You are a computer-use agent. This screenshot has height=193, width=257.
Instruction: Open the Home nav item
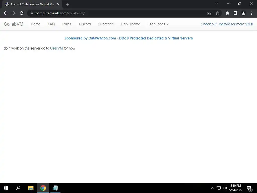[35, 24]
